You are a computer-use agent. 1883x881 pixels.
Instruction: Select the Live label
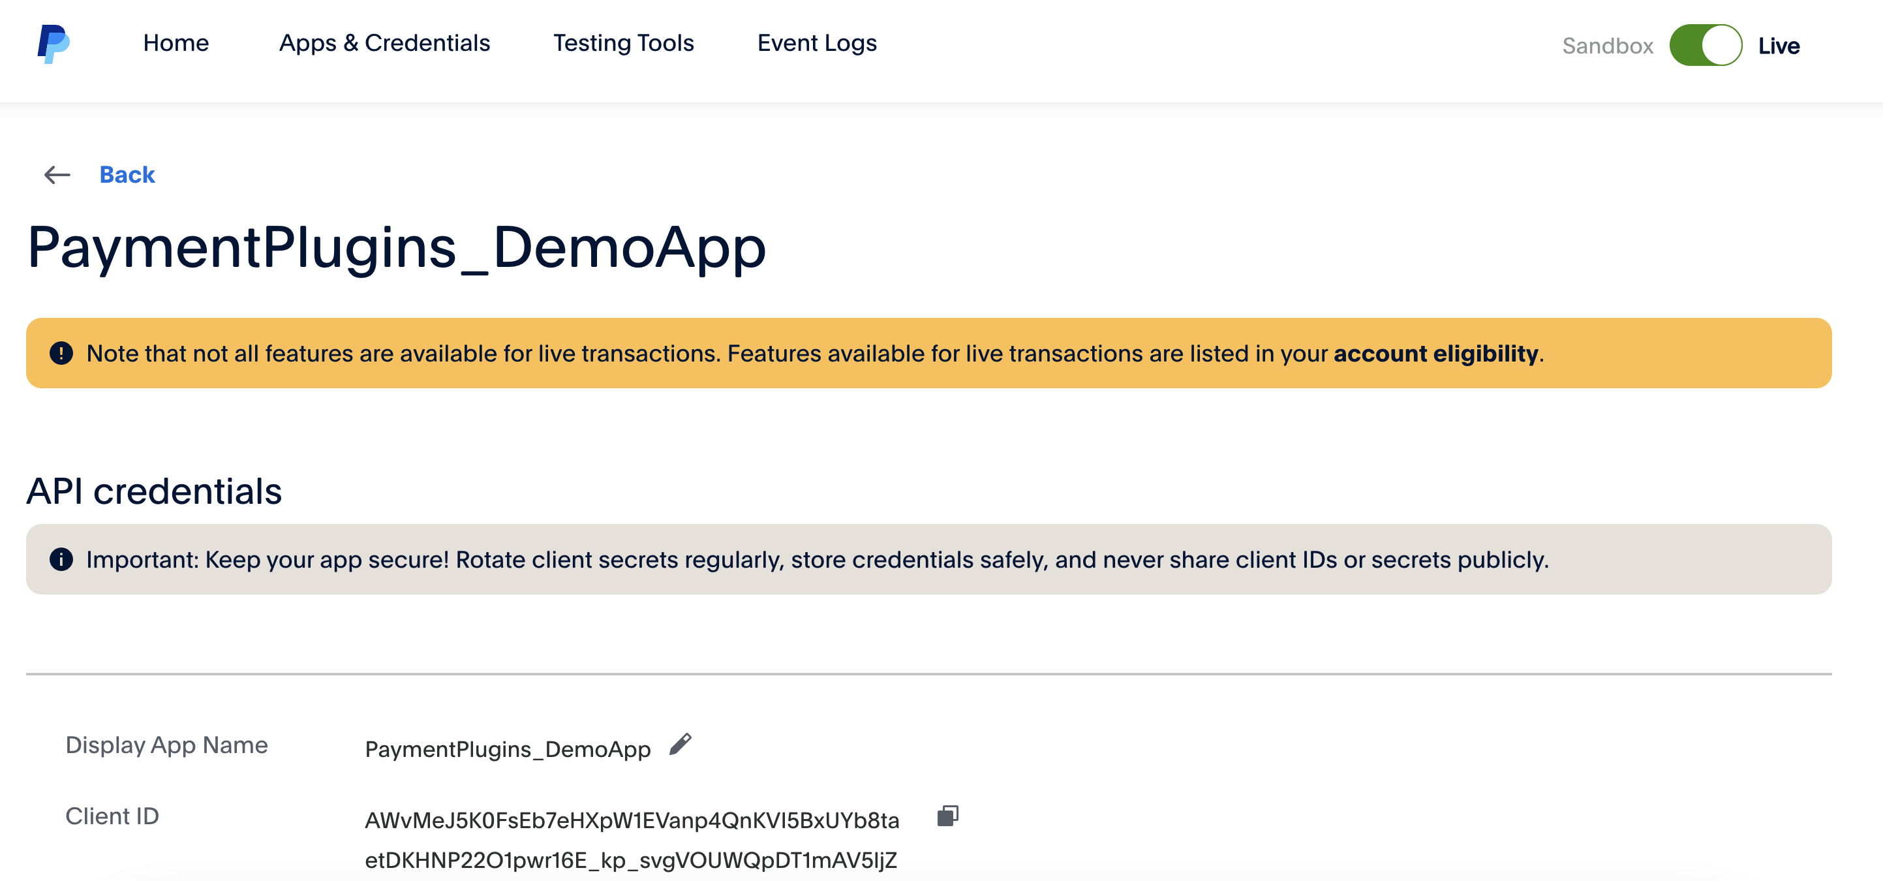pos(1779,45)
